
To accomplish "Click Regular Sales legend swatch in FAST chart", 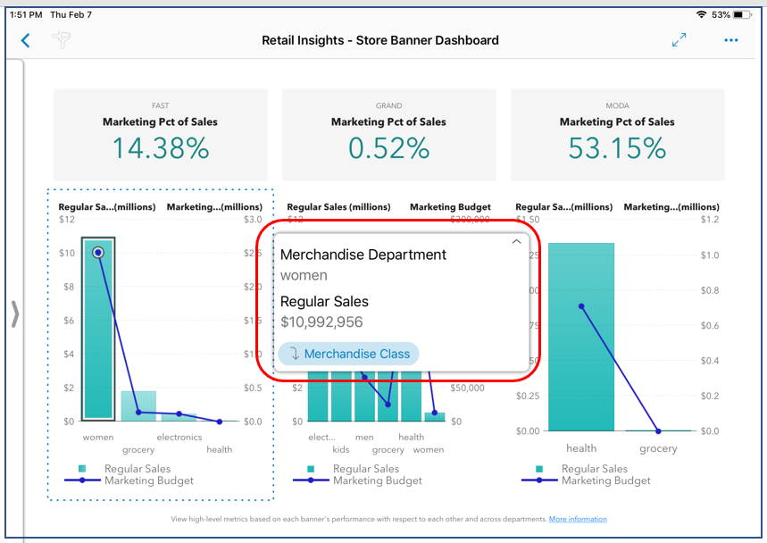I will (x=82, y=469).
